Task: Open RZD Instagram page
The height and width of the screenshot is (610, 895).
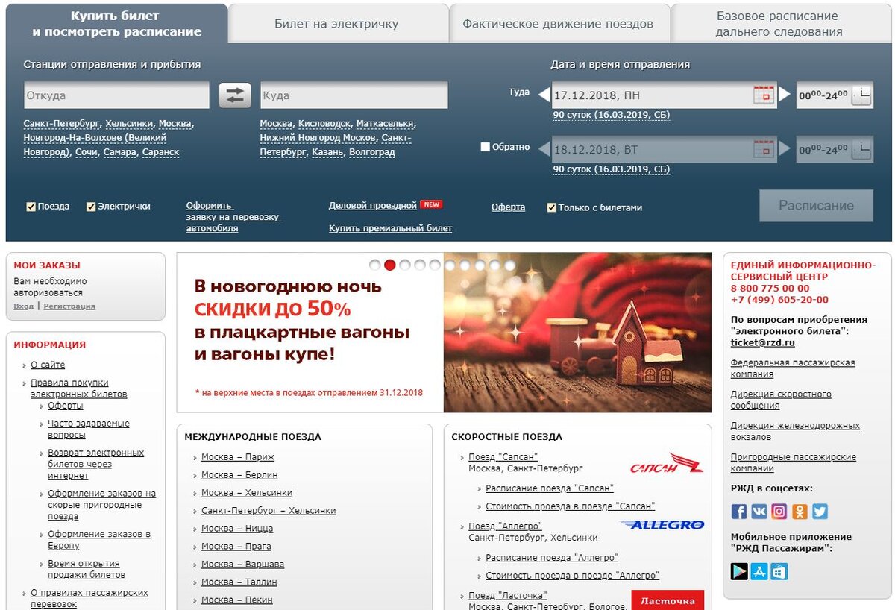Action: pos(779,512)
